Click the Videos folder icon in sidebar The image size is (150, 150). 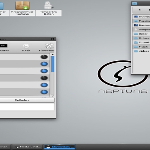[x=136, y=51]
